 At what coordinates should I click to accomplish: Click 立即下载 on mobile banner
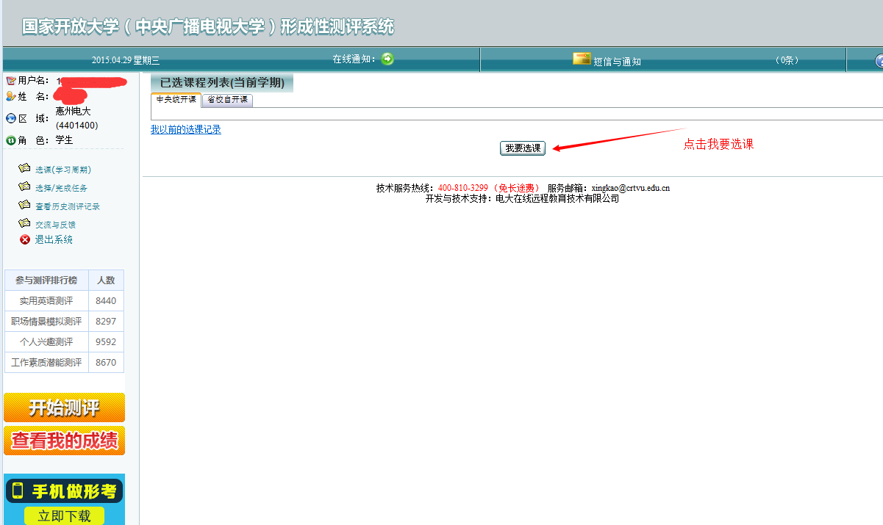(x=64, y=516)
